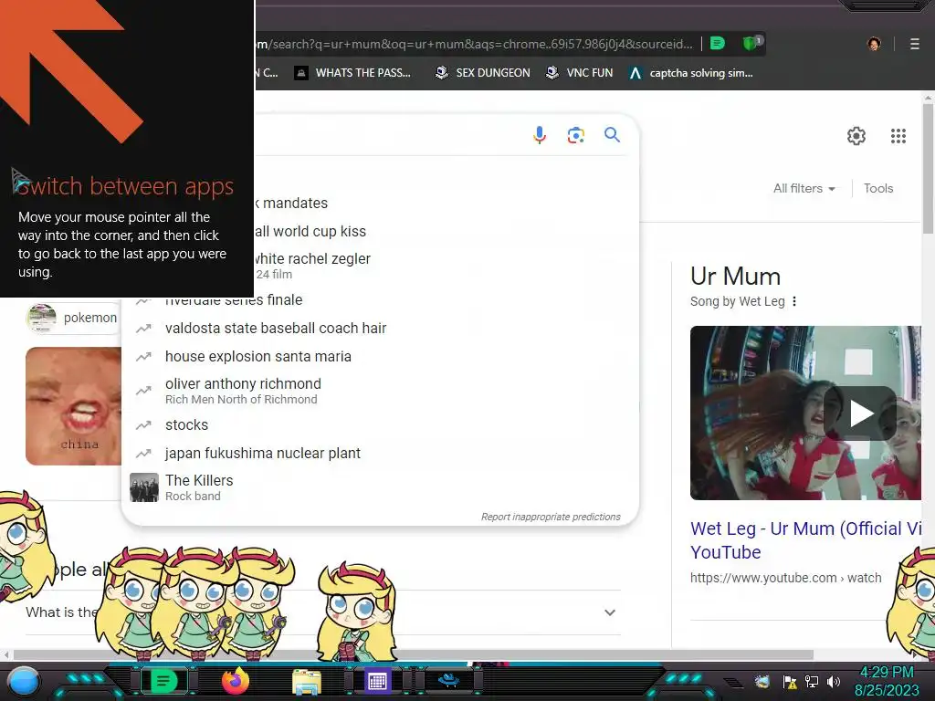
Task: Open the Action Center flag tray icon
Action: pyautogui.click(x=790, y=681)
